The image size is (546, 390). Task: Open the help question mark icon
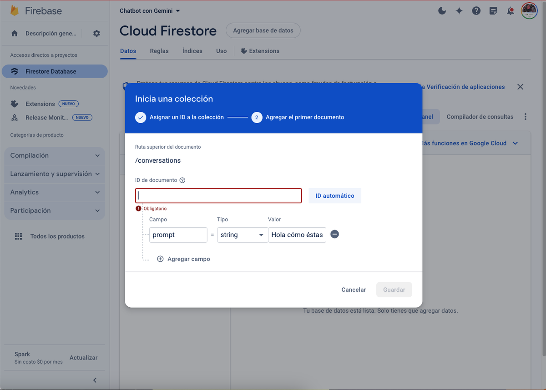(476, 11)
